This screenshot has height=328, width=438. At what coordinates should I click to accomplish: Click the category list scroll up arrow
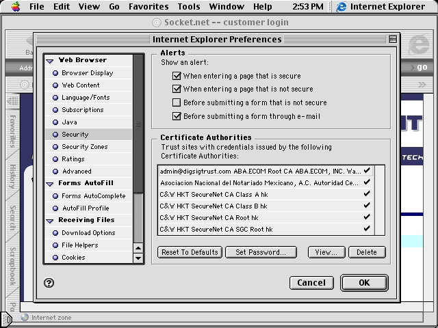138,248
